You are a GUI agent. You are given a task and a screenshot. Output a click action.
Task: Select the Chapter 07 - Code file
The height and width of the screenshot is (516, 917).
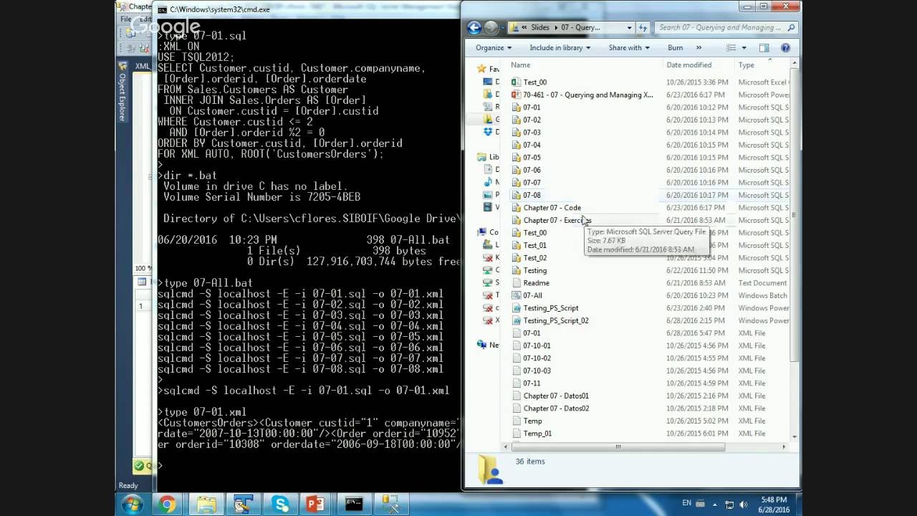552,208
